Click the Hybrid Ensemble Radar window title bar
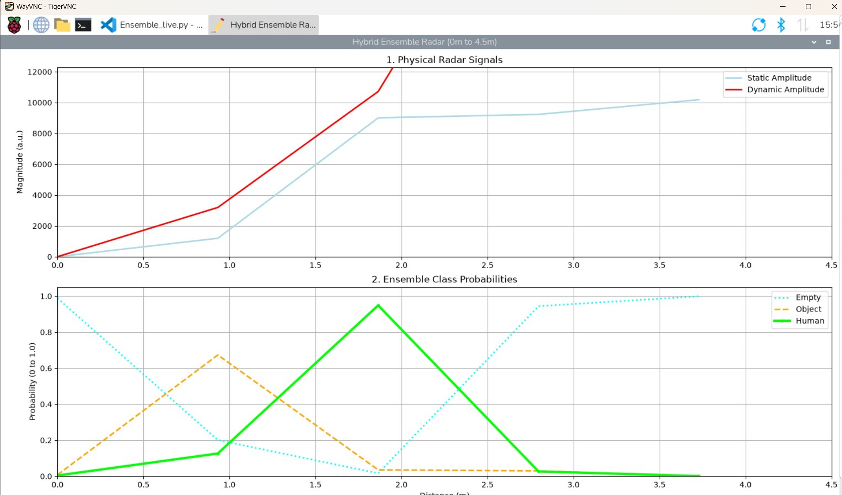Screen dimensions: 842x495 (424, 42)
